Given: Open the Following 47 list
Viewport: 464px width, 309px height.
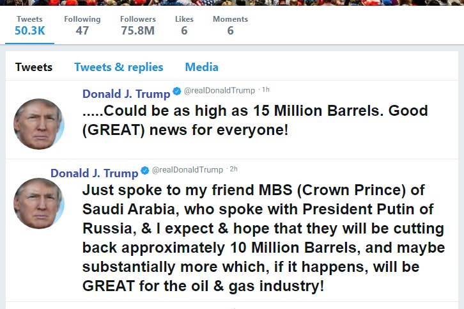Looking at the screenshot, I should coord(82,25).
